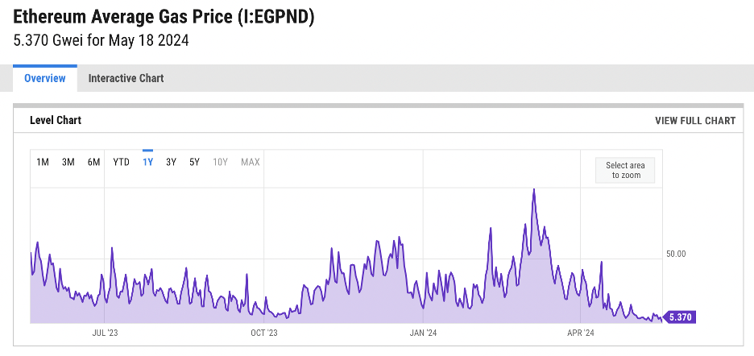Click the 5.370 Gwei for May 18 2024 text
754x356 pixels.
click(x=101, y=40)
